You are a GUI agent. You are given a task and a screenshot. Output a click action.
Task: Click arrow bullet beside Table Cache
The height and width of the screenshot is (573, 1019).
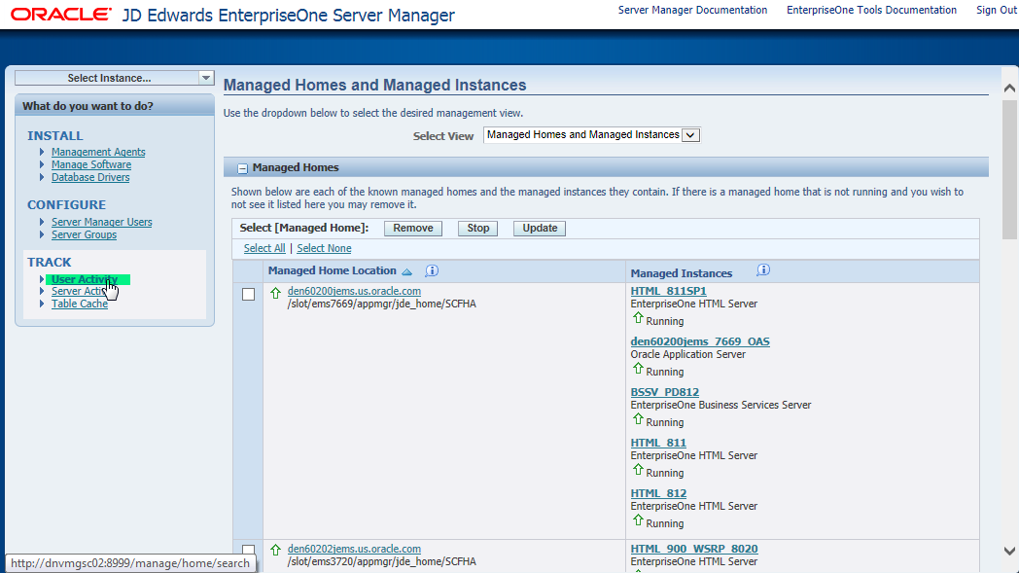pos(42,304)
